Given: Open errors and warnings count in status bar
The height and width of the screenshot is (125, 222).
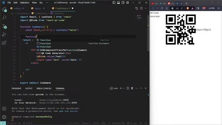Looking at the screenshot, I should coord(28,123).
